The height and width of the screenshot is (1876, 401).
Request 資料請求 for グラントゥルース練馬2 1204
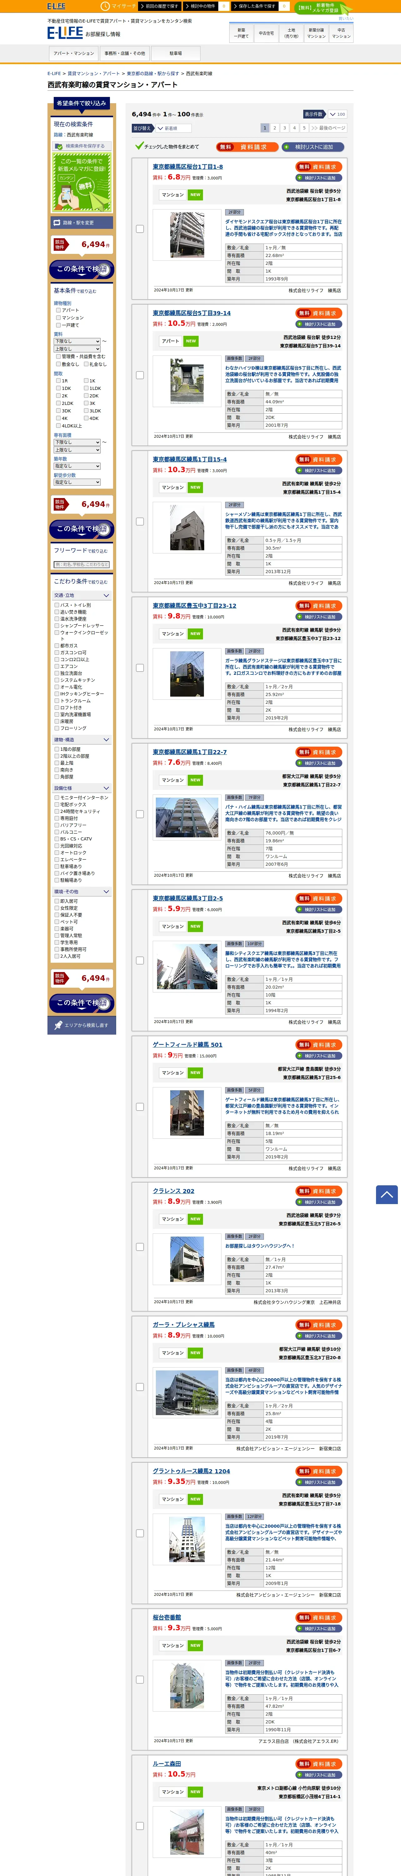tap(319, 1471)
